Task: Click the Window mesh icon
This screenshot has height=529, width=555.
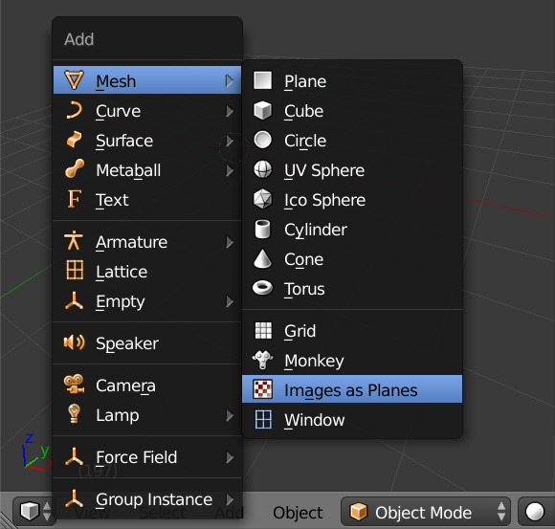Action: 263,419
